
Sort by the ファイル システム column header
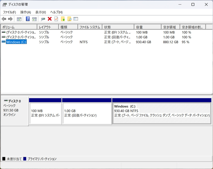90,27
